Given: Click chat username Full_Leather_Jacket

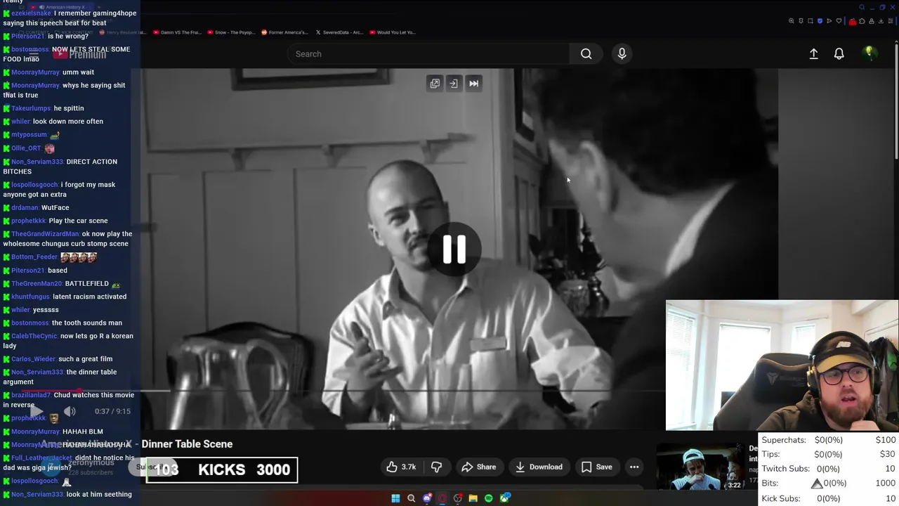Looking at the screenshot, I should (43, 458).
